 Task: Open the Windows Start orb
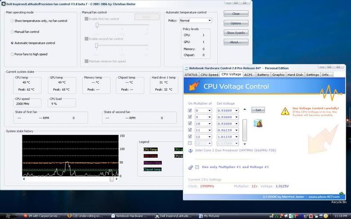point(8,216)
